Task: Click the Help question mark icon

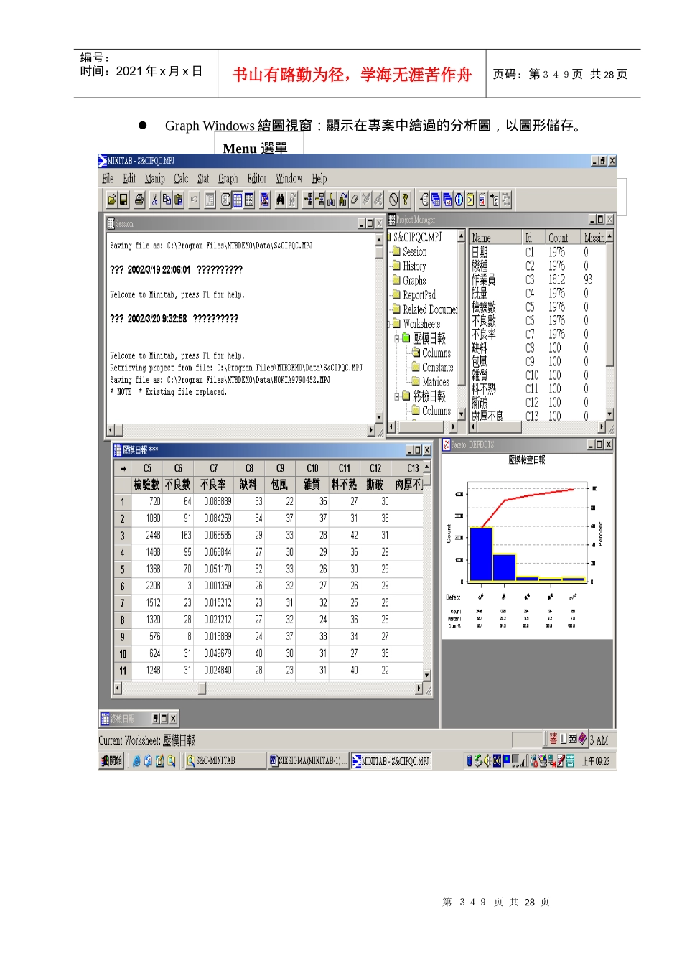Action: click(x=405, y=200)
